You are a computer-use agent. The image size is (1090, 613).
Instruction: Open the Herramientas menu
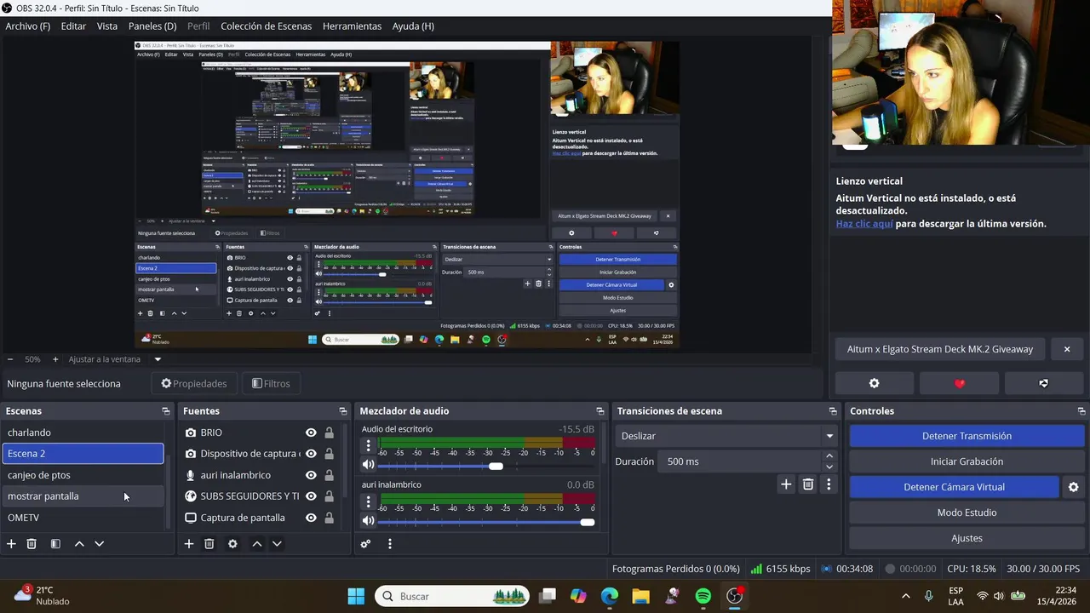(x=353, y=26)
